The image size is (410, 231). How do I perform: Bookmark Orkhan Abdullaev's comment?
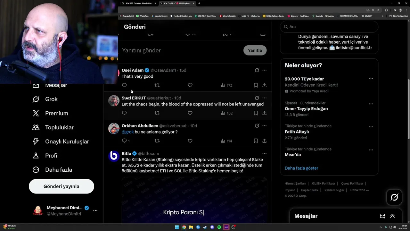tap(256, 141)
